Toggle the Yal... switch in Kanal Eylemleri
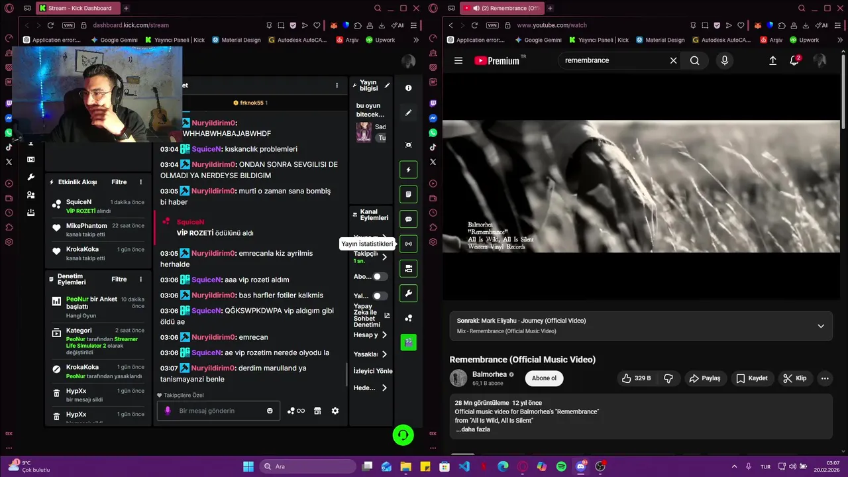 380,296
